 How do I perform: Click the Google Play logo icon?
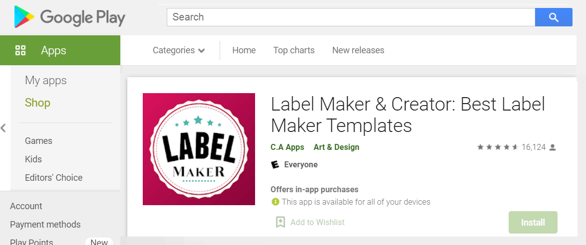click(x=24, y=17)
